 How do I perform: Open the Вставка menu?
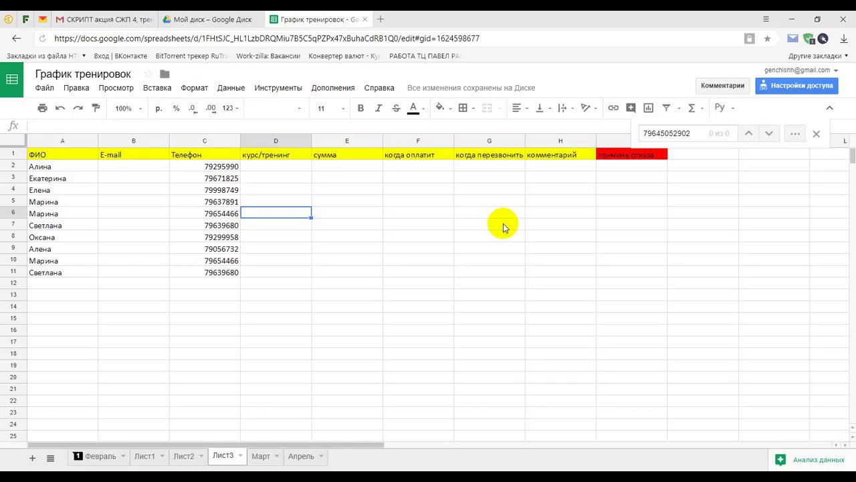coord(157,88)
